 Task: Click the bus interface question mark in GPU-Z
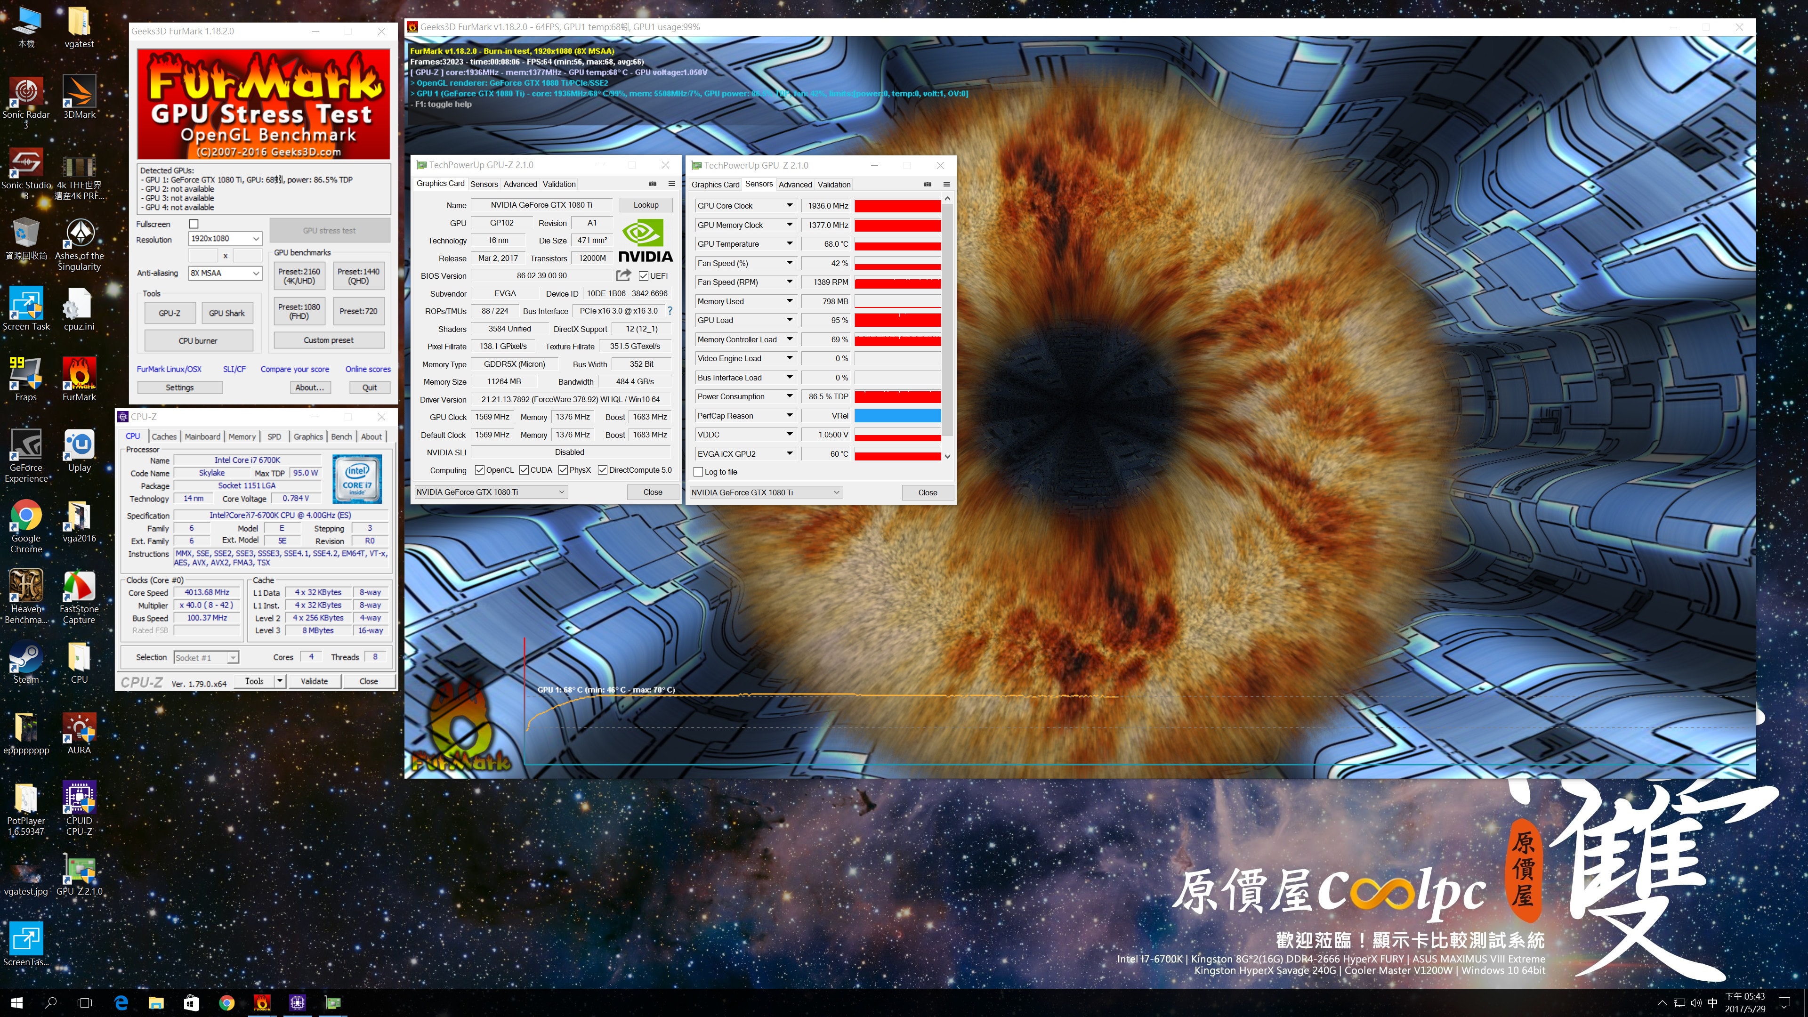click(670, 311)
